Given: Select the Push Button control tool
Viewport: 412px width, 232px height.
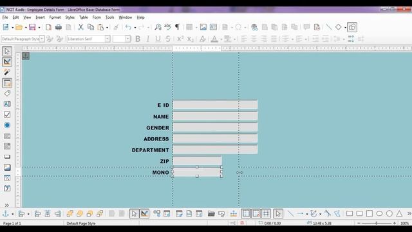Looking at the screenshot, I should tap(7, 157).
